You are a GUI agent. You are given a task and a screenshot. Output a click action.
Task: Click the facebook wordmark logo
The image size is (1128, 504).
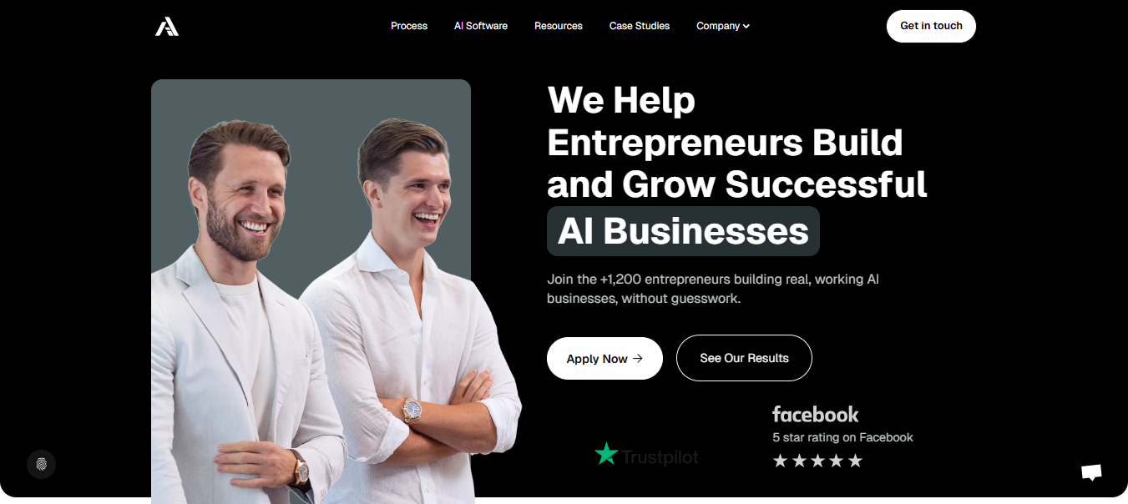pyautogui.click(x=815, y=414)
